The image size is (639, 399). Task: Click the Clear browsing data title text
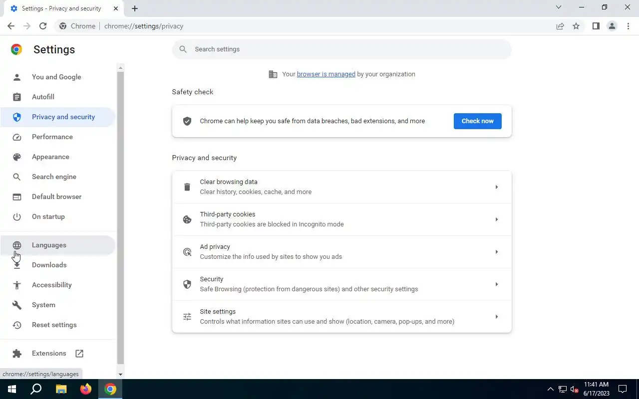(229, 182)
